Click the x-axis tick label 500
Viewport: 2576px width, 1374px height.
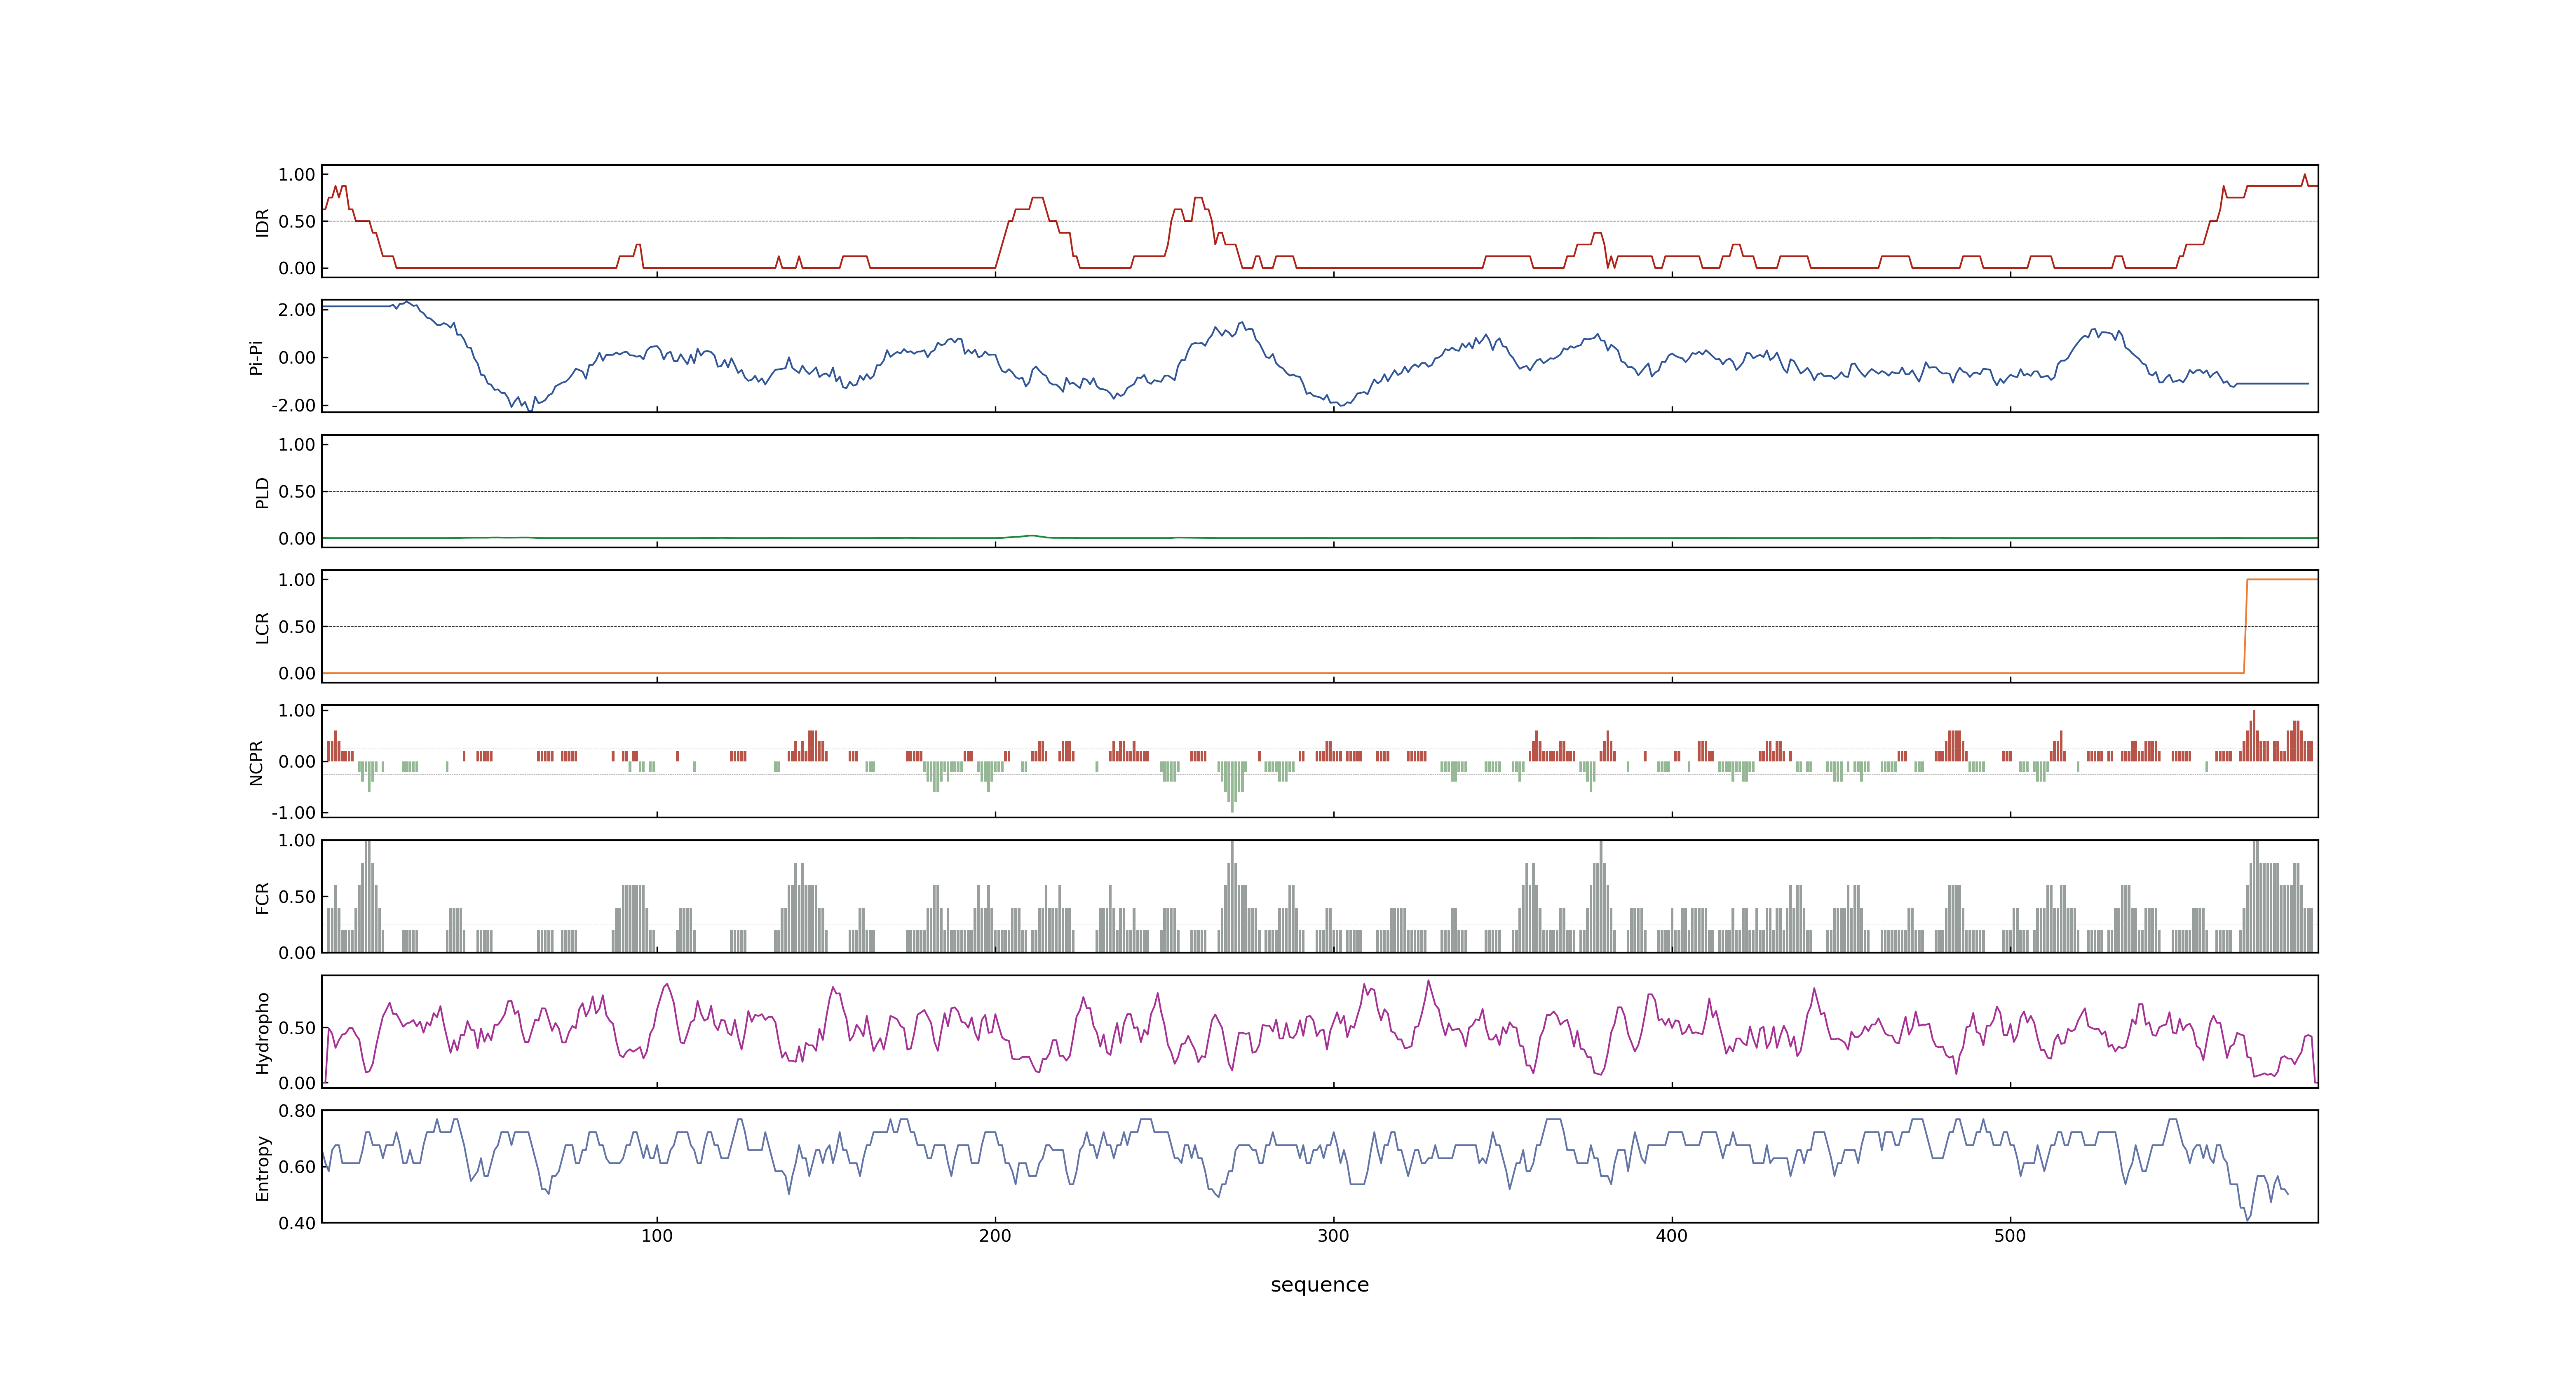click(2010, 1236)
